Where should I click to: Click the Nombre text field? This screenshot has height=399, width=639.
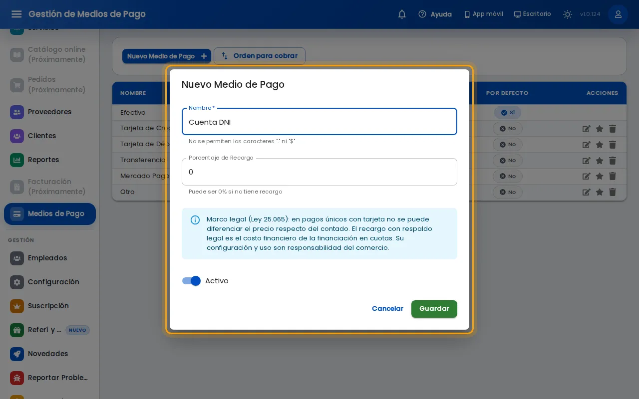(x=319, y=122)
